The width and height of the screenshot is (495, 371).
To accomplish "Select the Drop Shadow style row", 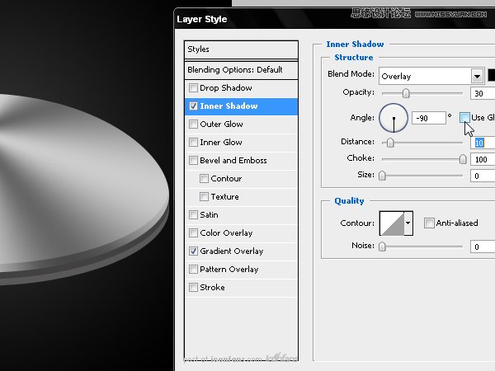I will tap(241, 88).
